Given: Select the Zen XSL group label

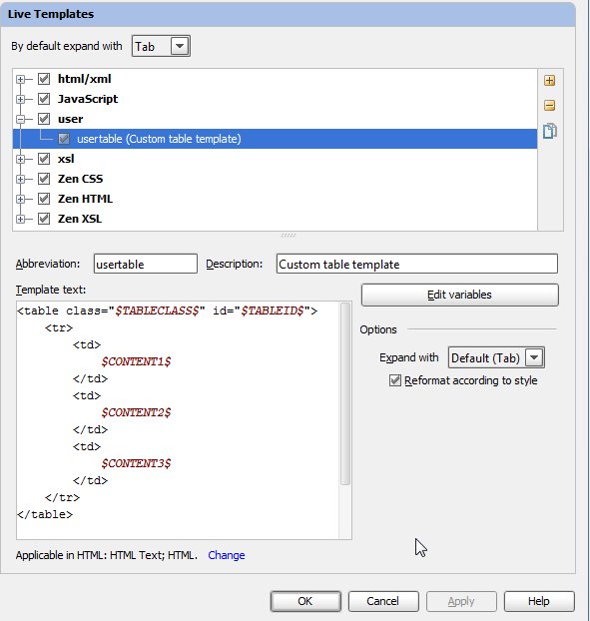Looking at the screenshot, I should pos(80,219).
